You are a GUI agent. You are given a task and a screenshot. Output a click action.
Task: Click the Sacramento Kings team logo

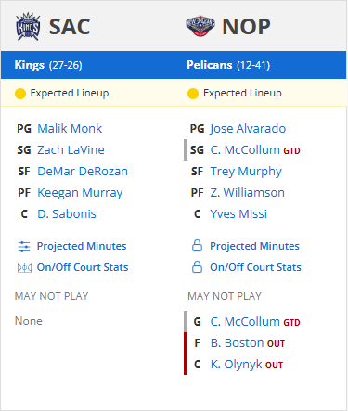point(28,27)
